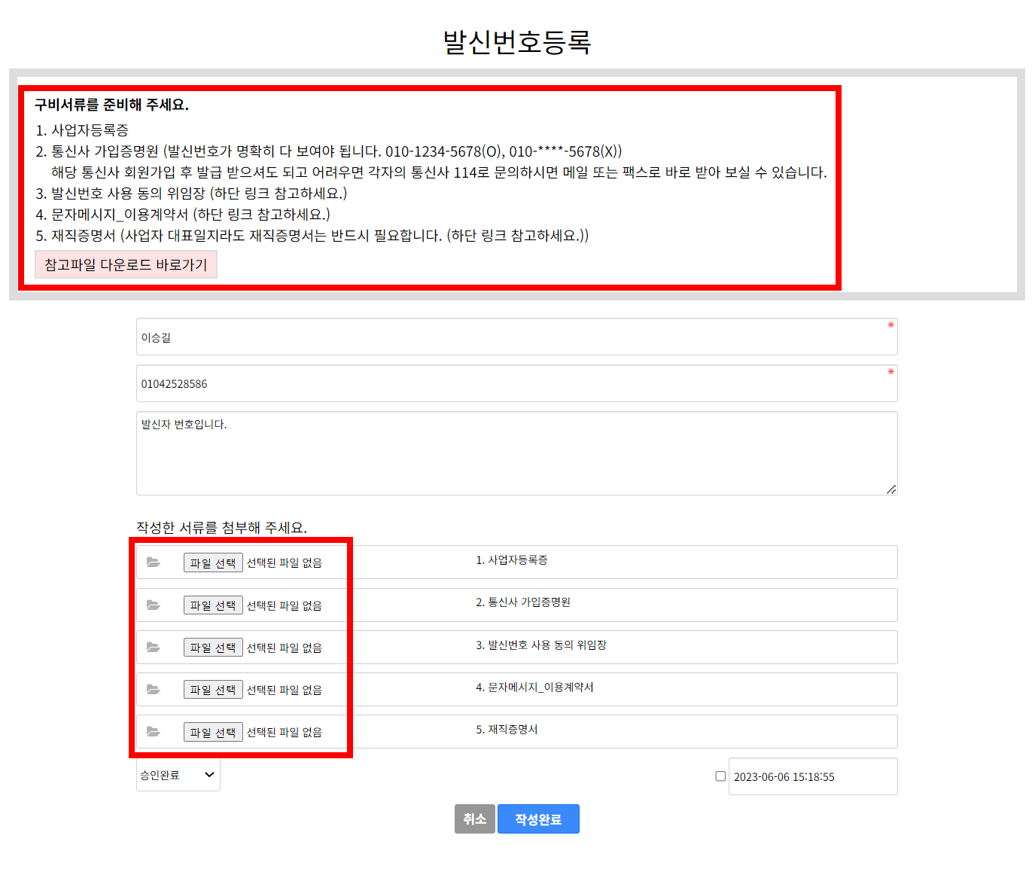Click folder icon in 발신번호 사용 동의 위임장 row
The height and width of the screenshot is (878, 1032).
pyautogui.click(x=154, y=647)
